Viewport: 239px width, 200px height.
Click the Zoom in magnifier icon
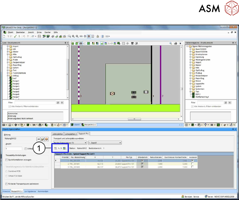tap(73, 36)
